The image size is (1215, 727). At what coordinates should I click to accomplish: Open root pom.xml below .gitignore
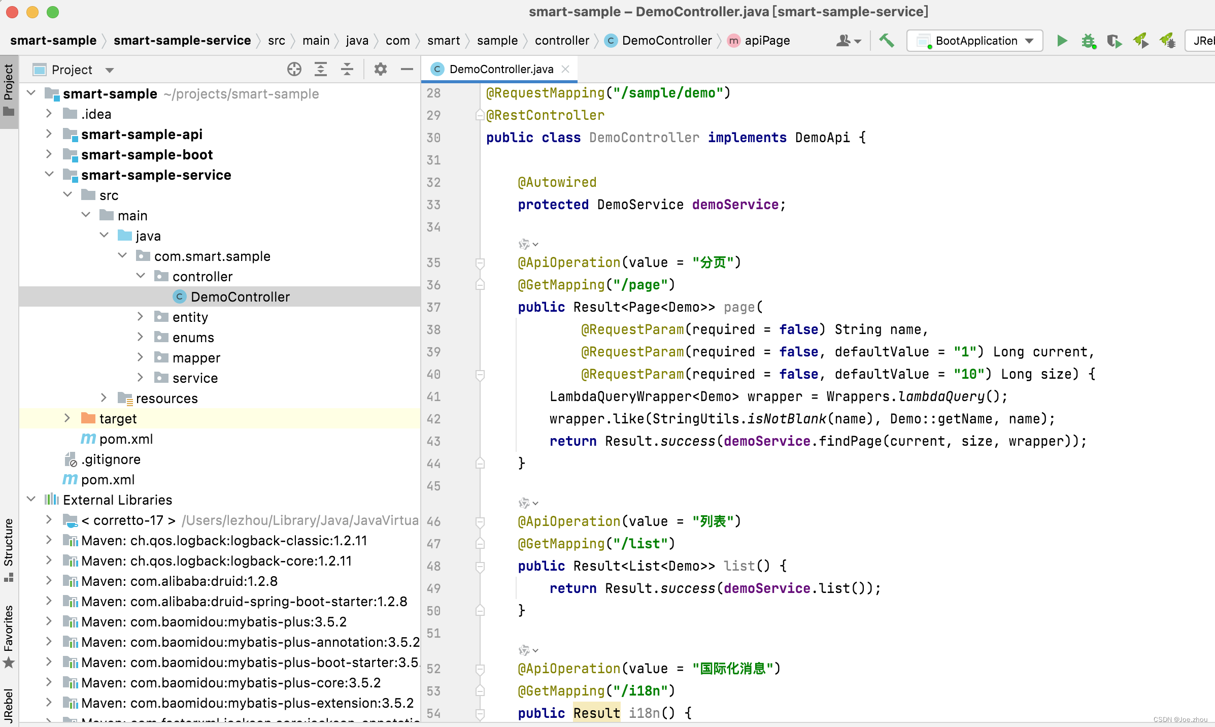click(108, 479)
